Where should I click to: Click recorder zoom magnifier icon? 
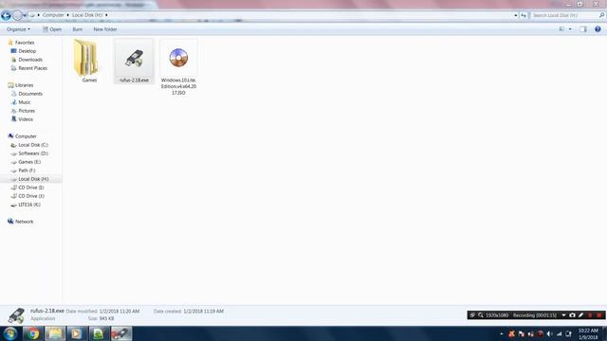(x=481, y=315)
